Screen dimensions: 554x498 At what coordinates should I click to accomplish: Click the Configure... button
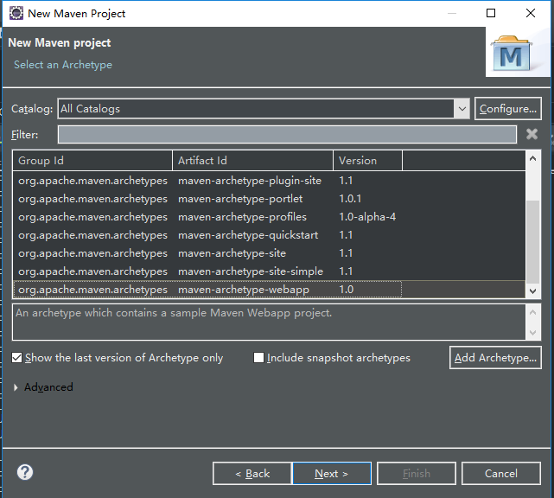(507, 109)
